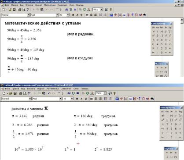
Task: Click graduation cap icon in upper math toolbar
Action: click(144, 15)
